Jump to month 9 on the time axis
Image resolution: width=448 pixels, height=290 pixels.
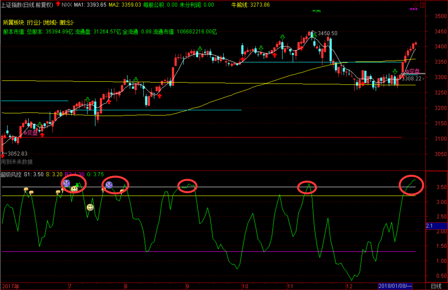pos(187,286)
